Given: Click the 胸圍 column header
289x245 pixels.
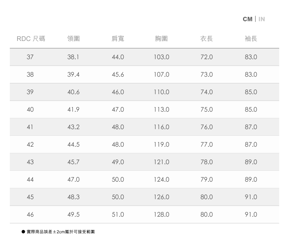Looking at the screenshot, I should (161, 38).
